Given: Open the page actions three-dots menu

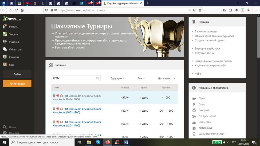Looking at the screenshot, I should [x=189, y=10].
